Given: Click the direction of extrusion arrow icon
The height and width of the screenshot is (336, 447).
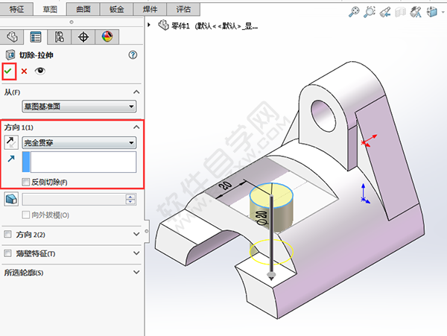Looking at the screenshot, I should [x=11, y=159].
